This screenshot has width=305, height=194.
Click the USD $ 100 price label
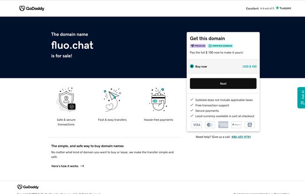(249, 67)
